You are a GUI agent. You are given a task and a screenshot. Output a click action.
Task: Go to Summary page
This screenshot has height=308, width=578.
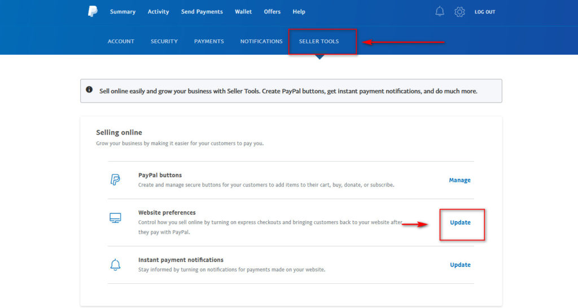click(x=122, y=12)
